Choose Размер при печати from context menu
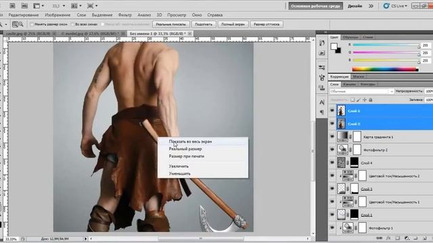433x243 pixels. [x=203, y=156]
